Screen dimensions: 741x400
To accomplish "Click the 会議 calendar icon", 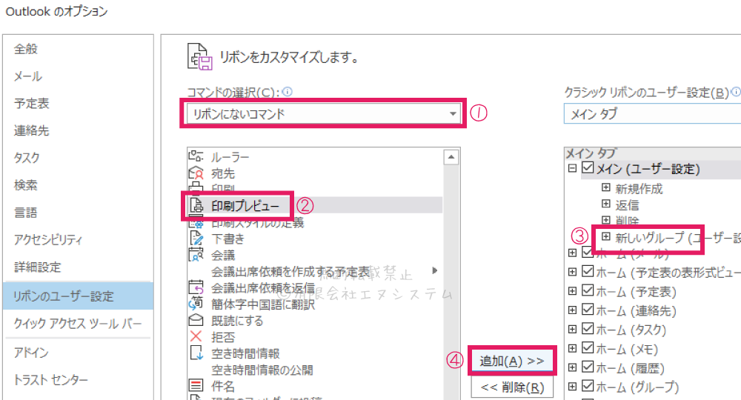I will tap(196, 255).
